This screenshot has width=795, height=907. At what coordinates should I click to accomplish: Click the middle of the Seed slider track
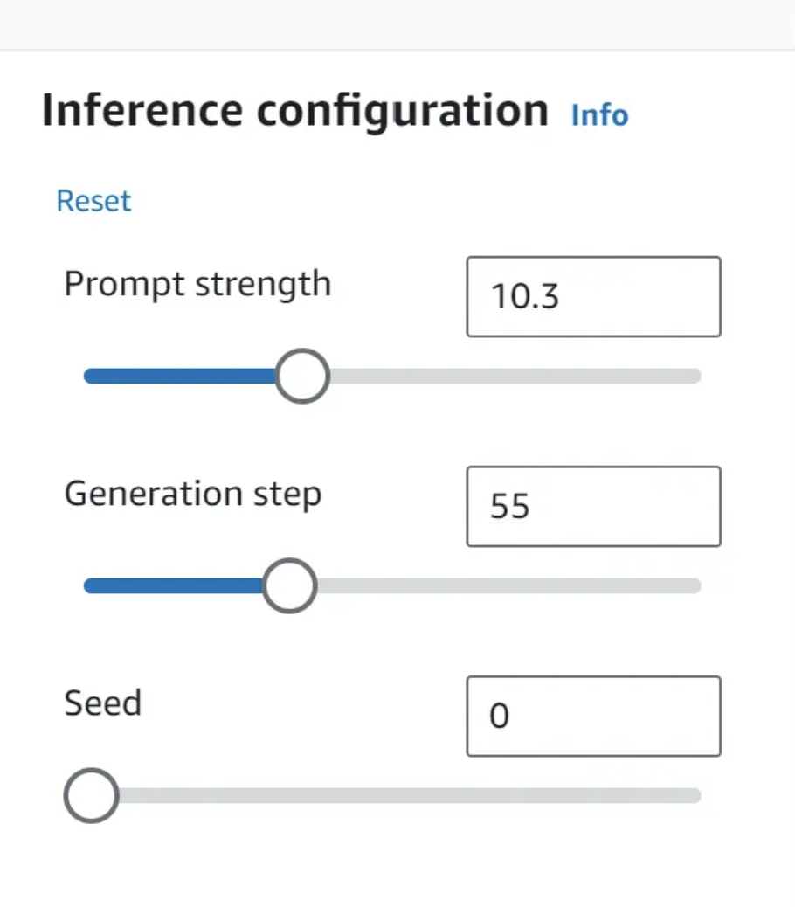(393, 795)
